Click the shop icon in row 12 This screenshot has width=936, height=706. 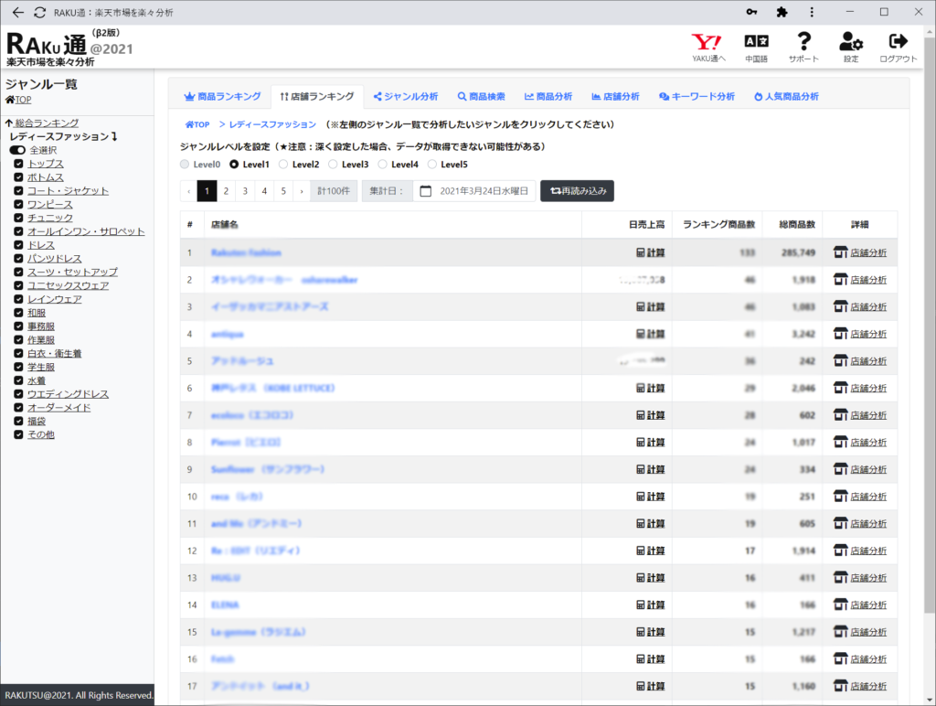tap(841, 551)
